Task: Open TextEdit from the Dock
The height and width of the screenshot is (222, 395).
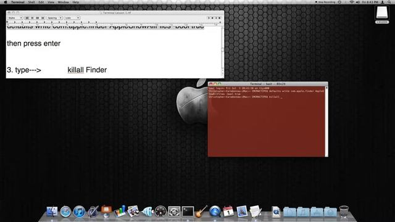Action: coord(256,211)
